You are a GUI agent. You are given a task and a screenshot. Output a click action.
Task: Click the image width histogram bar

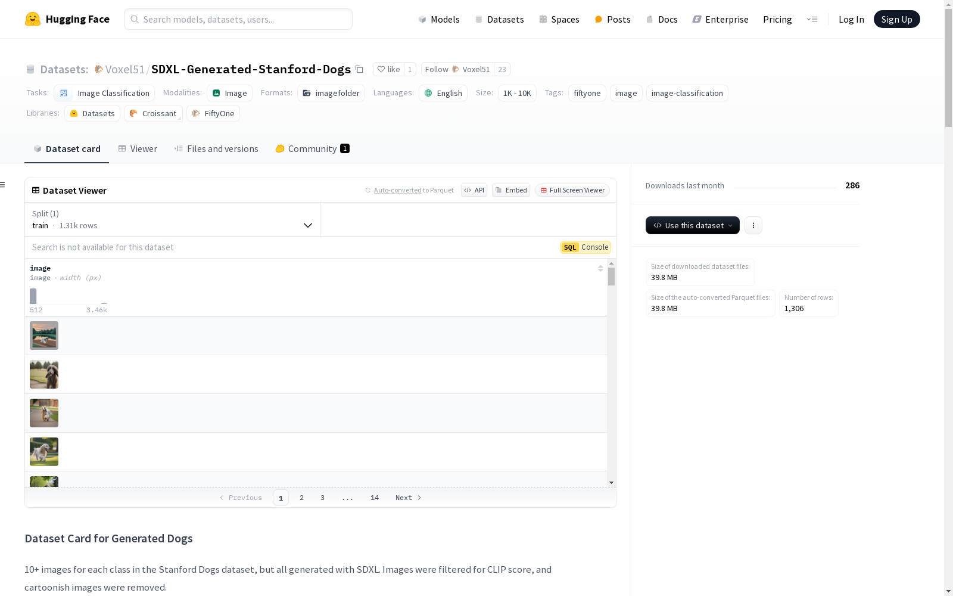33,296
